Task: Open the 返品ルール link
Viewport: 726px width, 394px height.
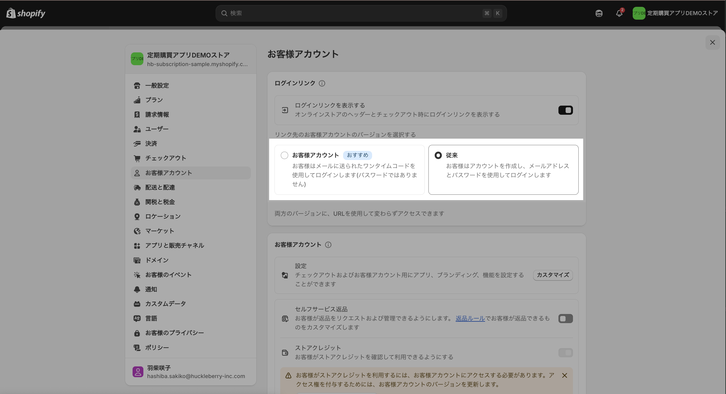Action: pos(470,318)
